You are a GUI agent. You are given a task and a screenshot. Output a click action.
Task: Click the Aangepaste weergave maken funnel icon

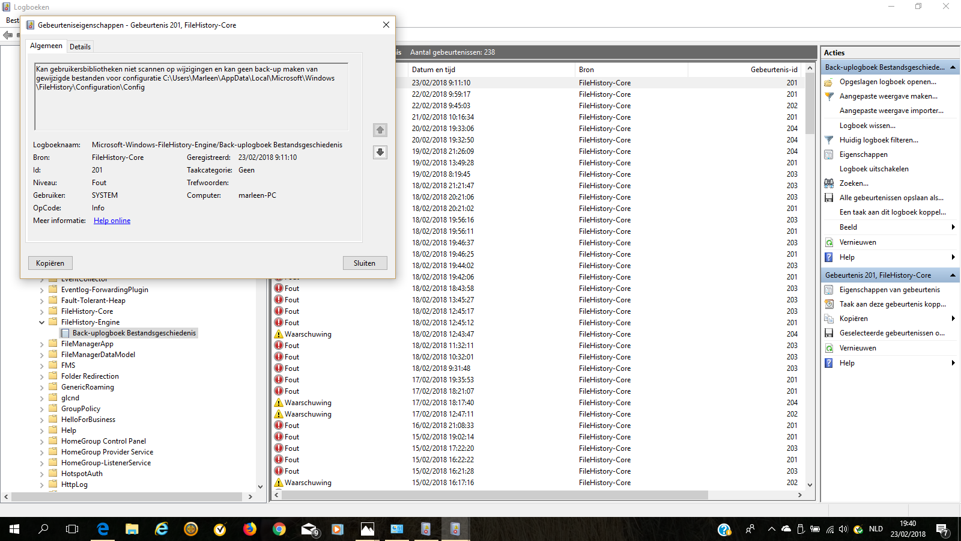pos(829,96)
